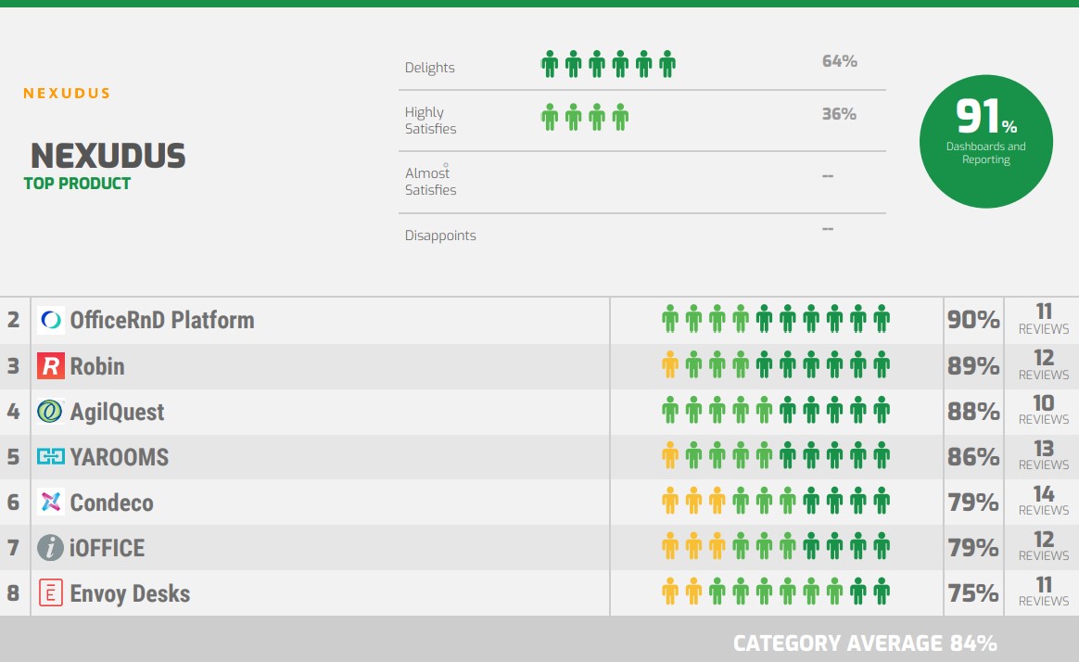Click the AgilQuest green circle logo
Image resolution: width=1079 pixels, height=662 pixels.
click(x=50, y=412)
